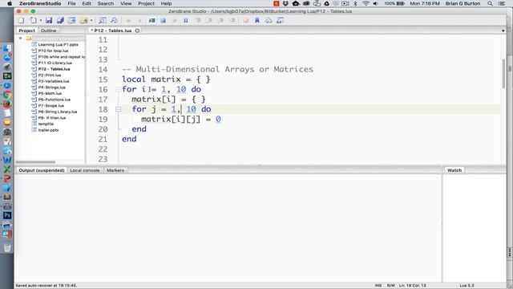
Task: Open P2-Print.lua from the file list
Action: 50,75
